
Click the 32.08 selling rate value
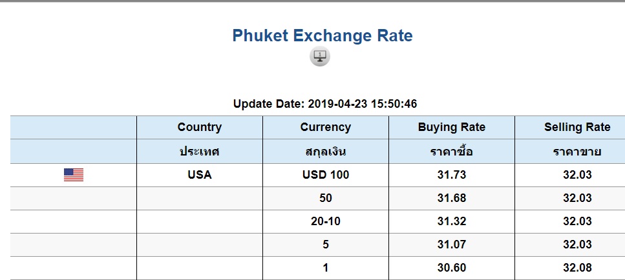coord(577,268)
